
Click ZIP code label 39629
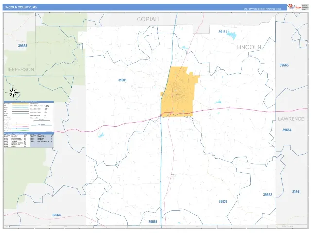(x=223, y=202)
